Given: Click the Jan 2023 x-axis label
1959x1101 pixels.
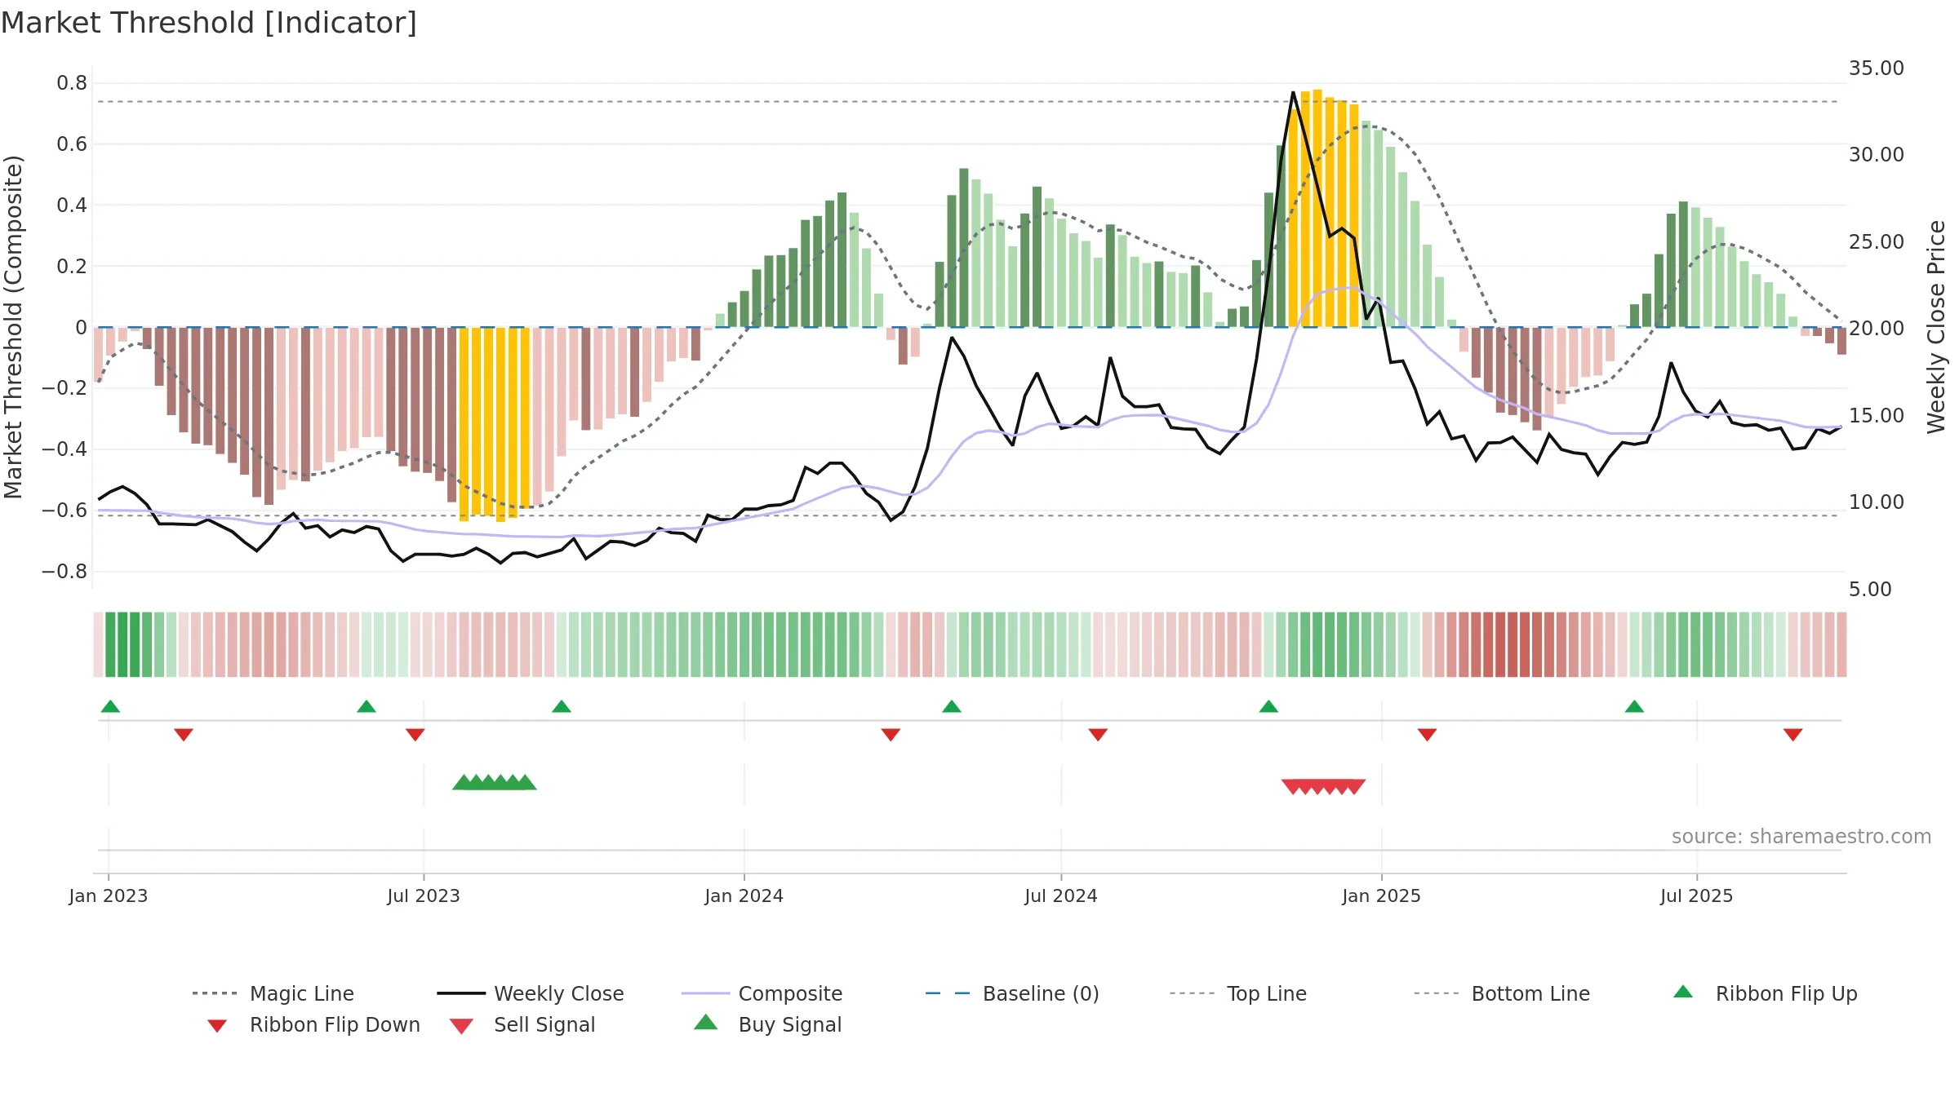Looking at the screenshot, I should (109, 896).
